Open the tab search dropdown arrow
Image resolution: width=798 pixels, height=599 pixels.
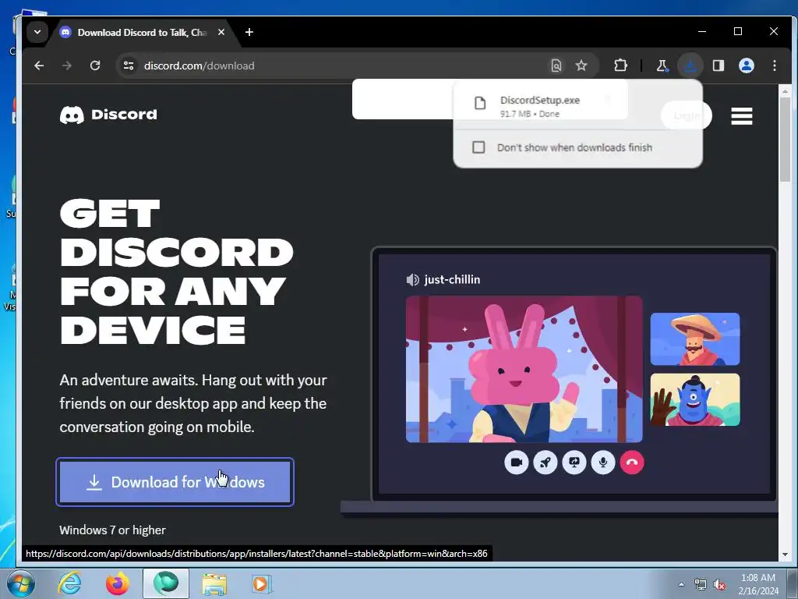37,32
